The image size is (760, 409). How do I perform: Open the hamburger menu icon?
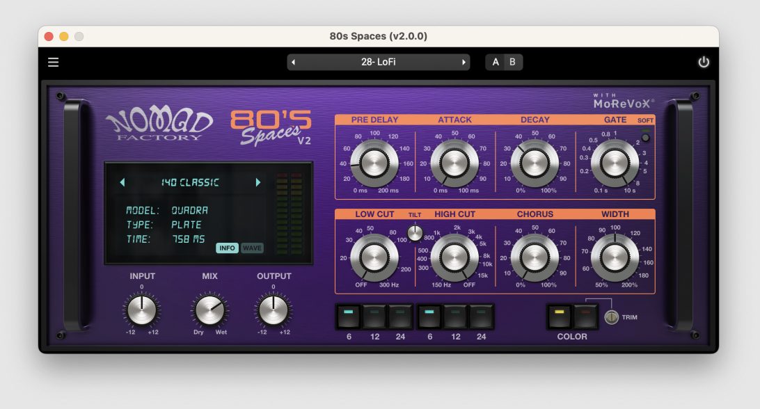[54, 63]
